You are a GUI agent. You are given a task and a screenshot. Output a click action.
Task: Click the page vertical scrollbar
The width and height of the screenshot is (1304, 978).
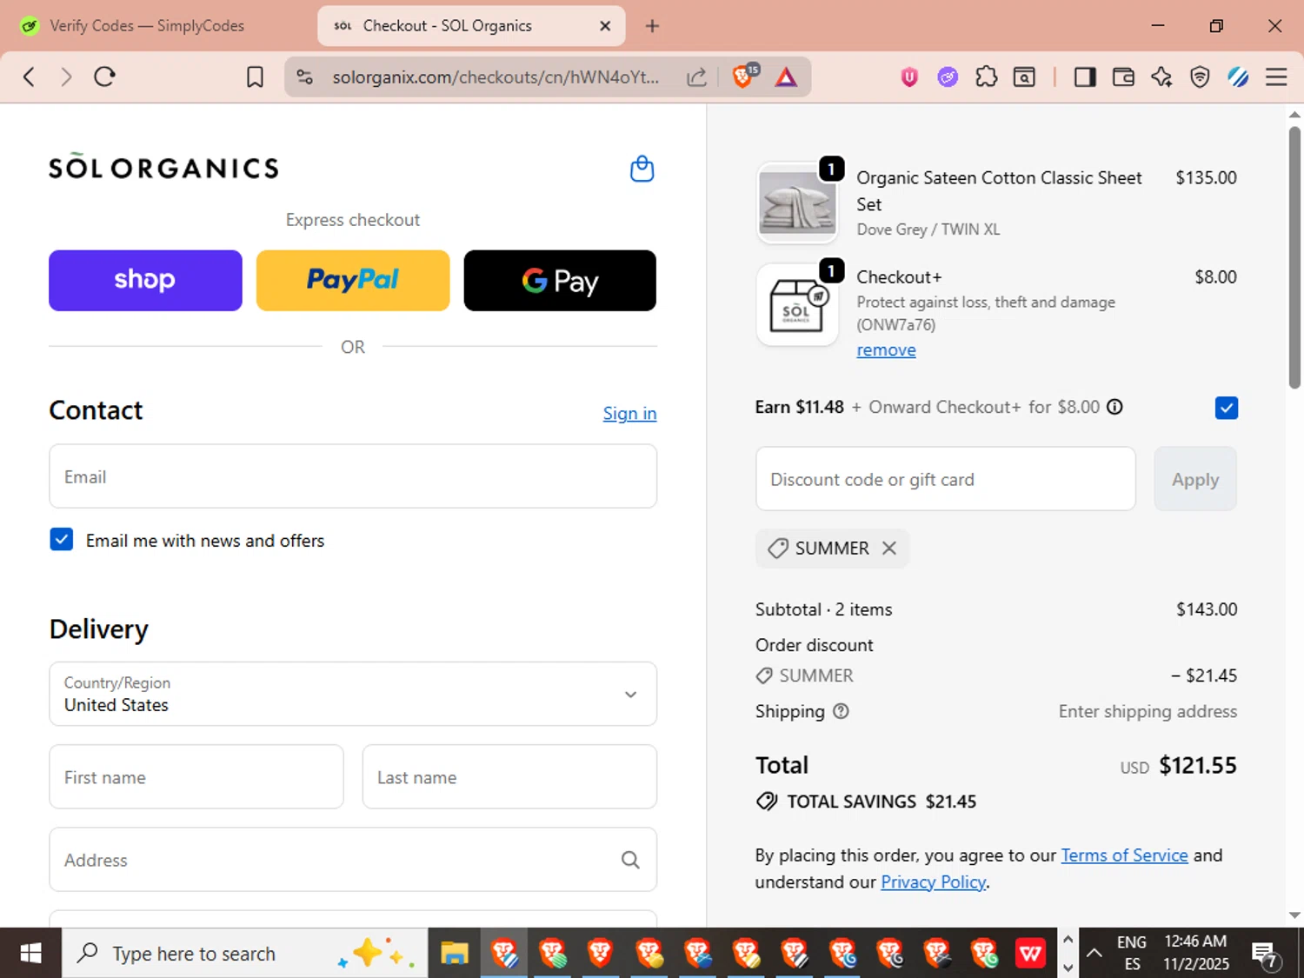tap(1294, 257)
